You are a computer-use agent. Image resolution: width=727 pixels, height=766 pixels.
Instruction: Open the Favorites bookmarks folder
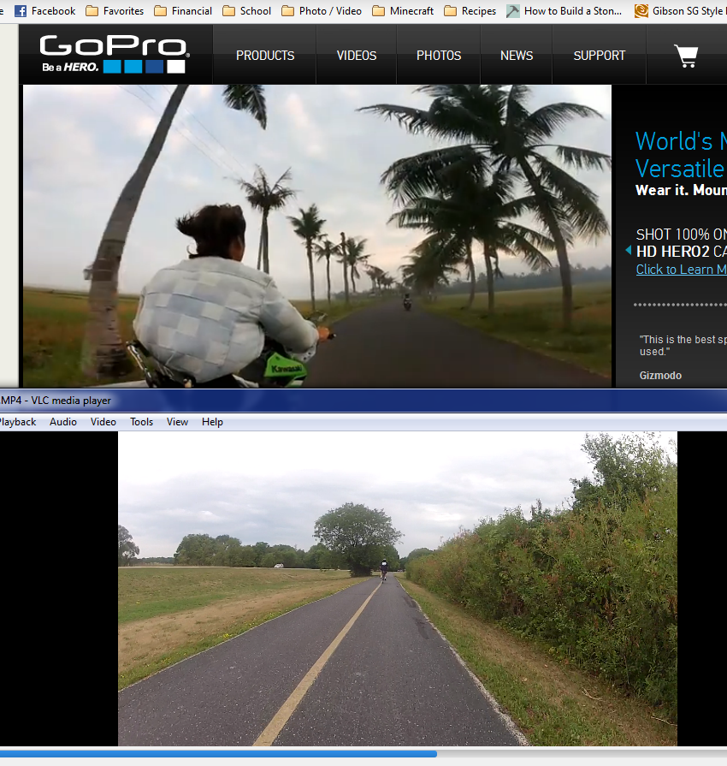[x=115, y=11]
